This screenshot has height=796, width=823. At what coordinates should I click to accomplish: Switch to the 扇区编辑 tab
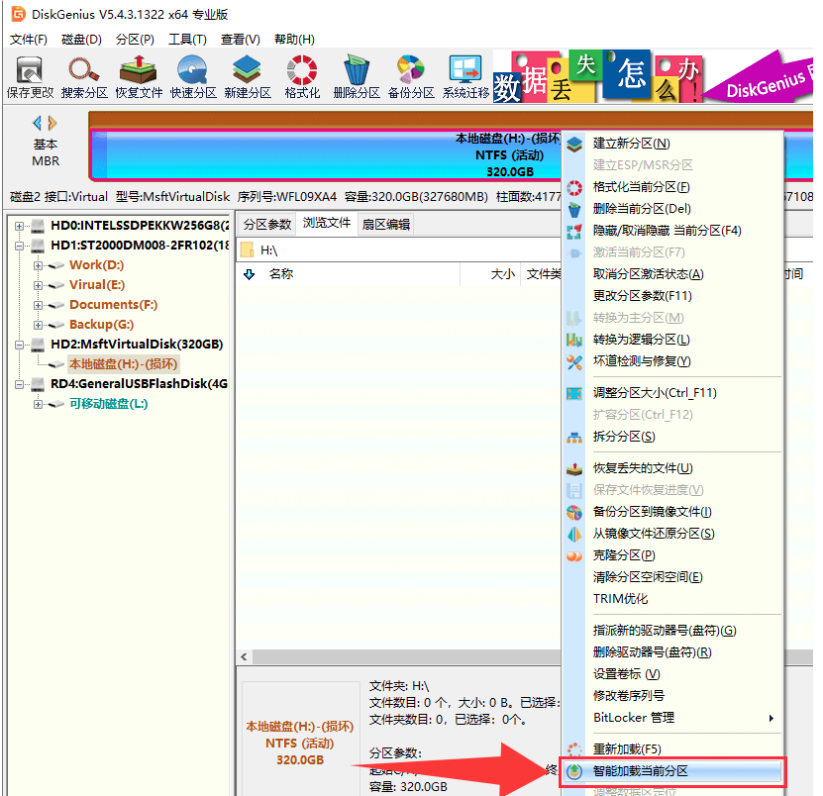tap(386, 224)
